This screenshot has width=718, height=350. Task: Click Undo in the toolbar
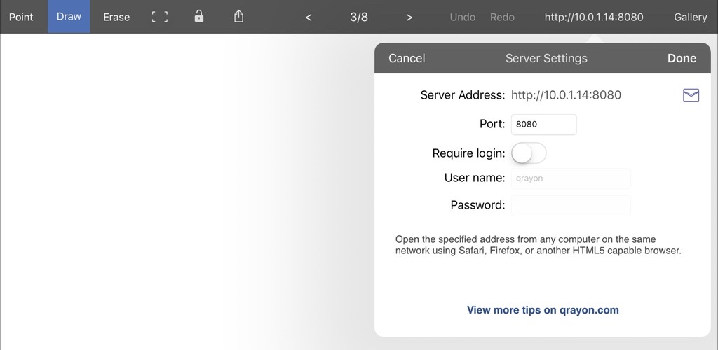[x=463, y=17]
